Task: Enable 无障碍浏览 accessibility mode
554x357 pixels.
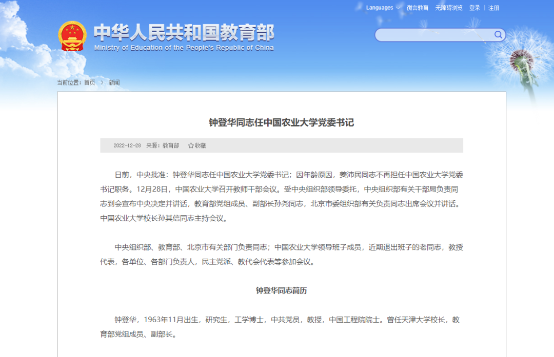Action: click(449, 8)
